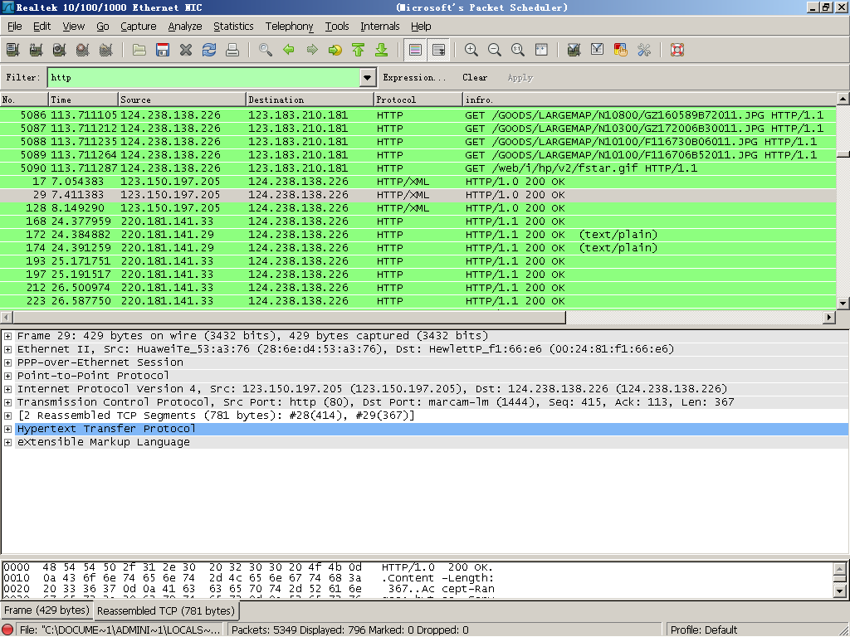Go to a specific packet icon
The height and width of the screenshot is (637, 850).
pyautogui.click(x=335, y=50)
